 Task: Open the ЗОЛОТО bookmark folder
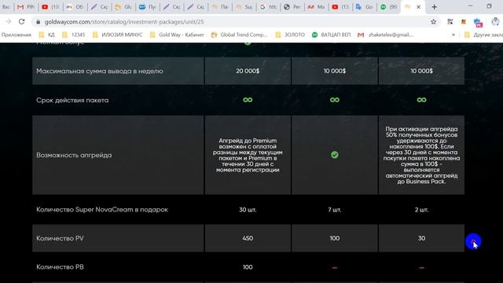coord(290,35)
